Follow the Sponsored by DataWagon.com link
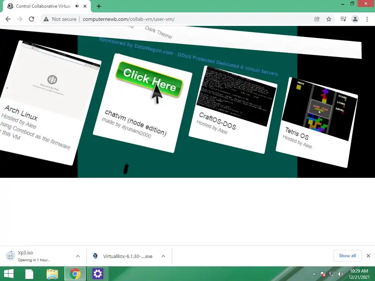This screenshot has width=375, height=281. [x=189, y=57]
